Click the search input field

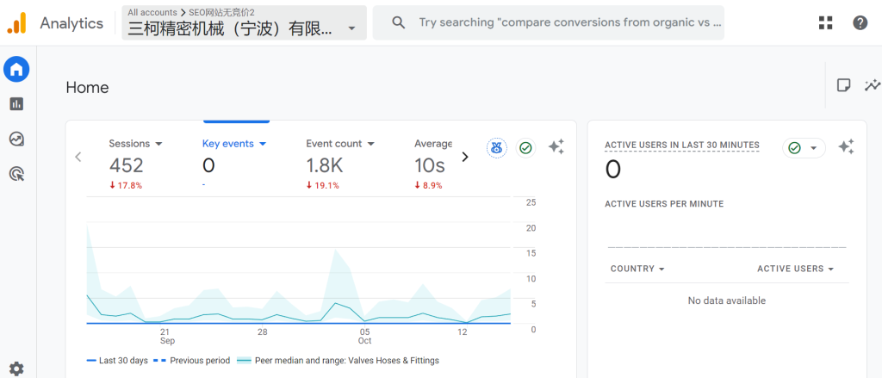pyautogui.click(x=568, y=22)
